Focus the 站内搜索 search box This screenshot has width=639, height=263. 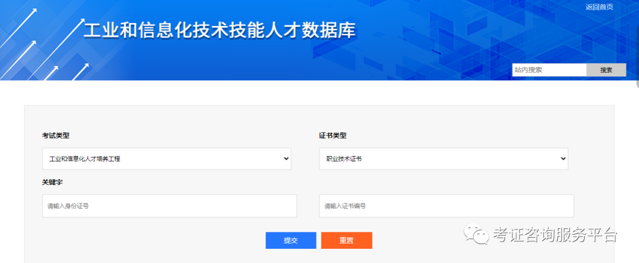pos(549,70)
